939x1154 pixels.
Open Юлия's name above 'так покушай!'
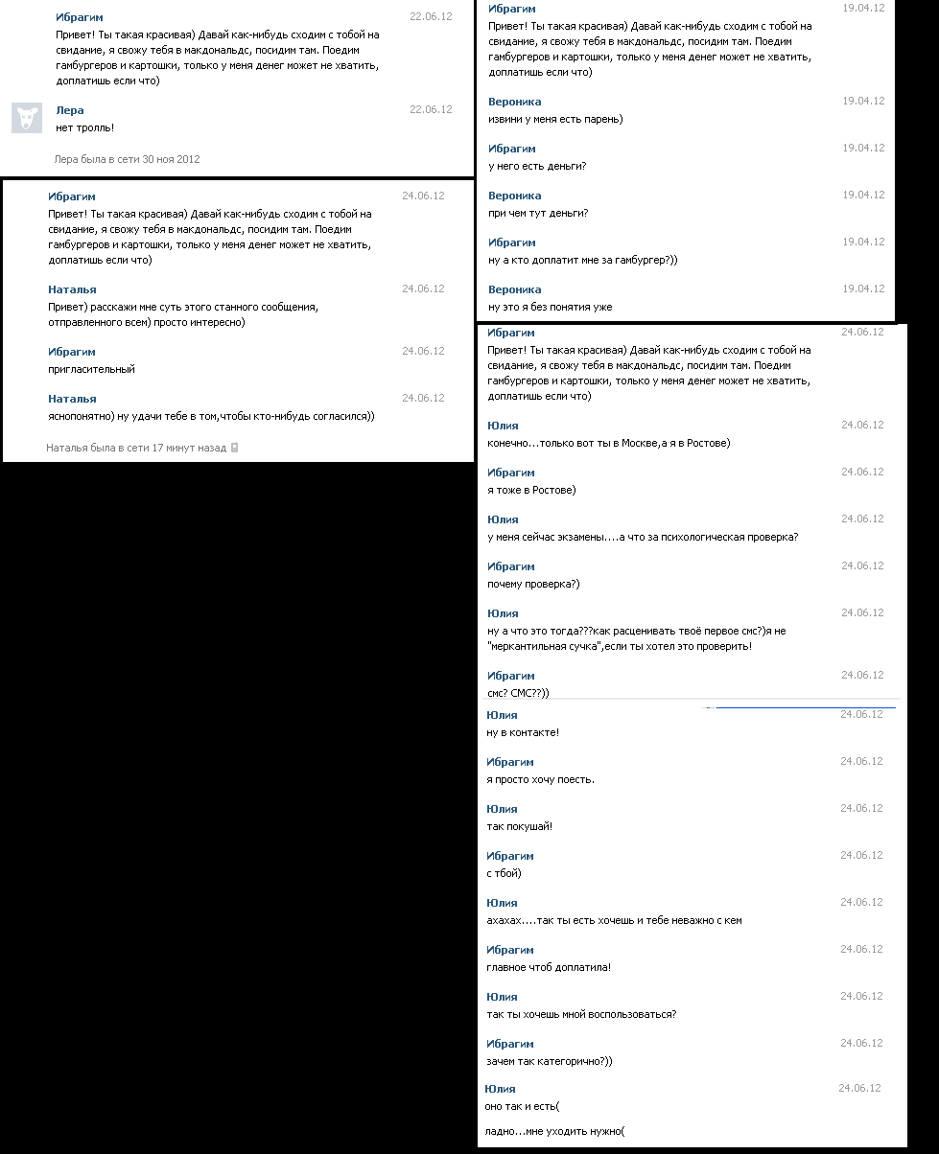pyautogui.click(x=502, y=809)
